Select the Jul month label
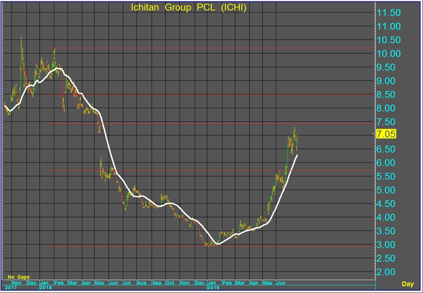This screenshot has height=293, width=423. coord(127,283)
